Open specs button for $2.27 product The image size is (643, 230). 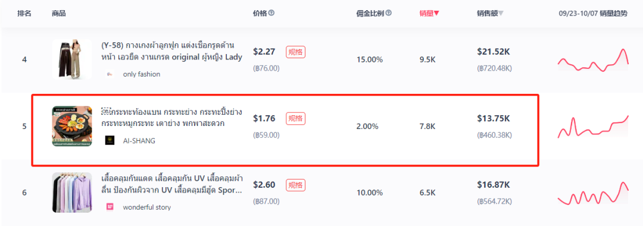[296, 52]
